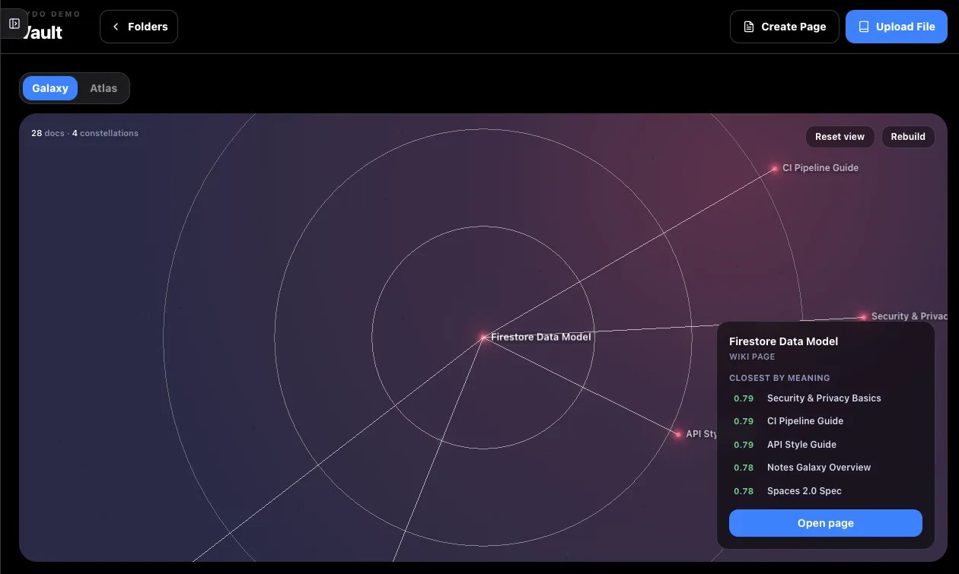
Task: Toggle the sidebar panel icon
Action: [x=14, y=24]
